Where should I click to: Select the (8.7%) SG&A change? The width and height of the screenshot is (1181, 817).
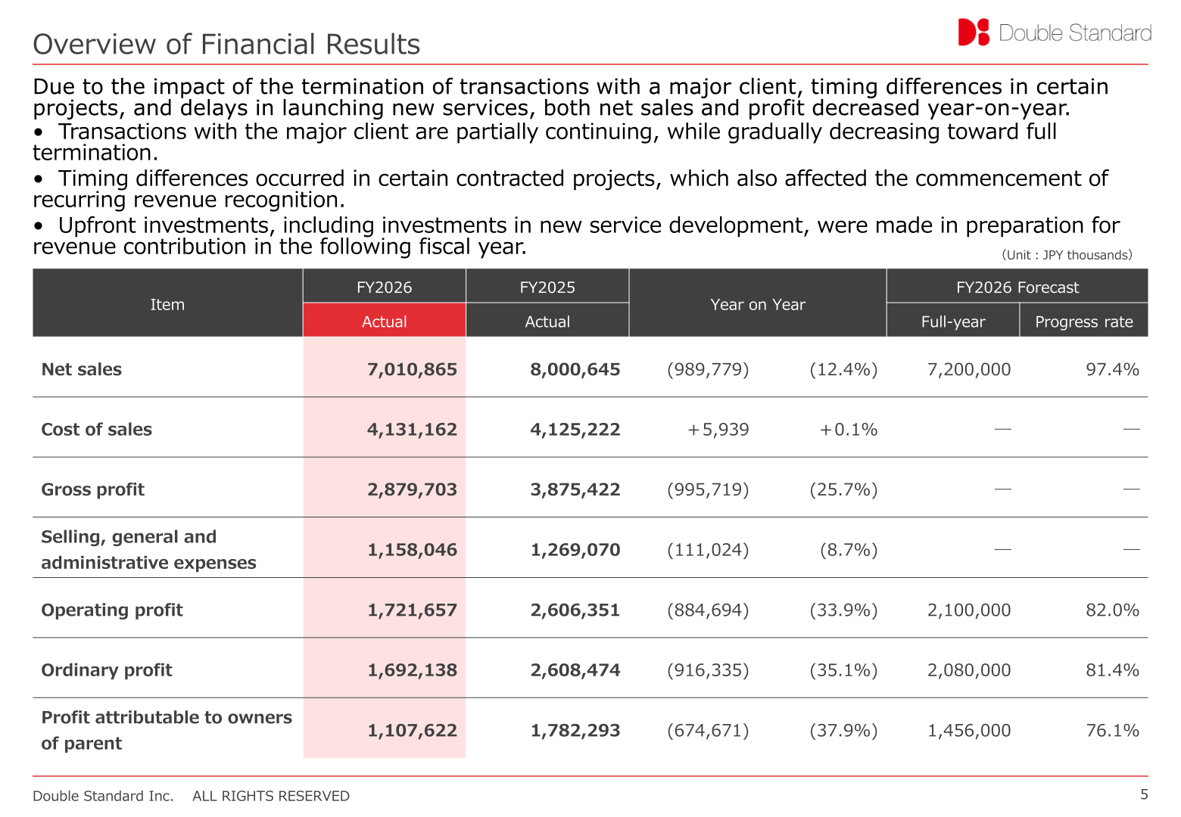(849, 550)
